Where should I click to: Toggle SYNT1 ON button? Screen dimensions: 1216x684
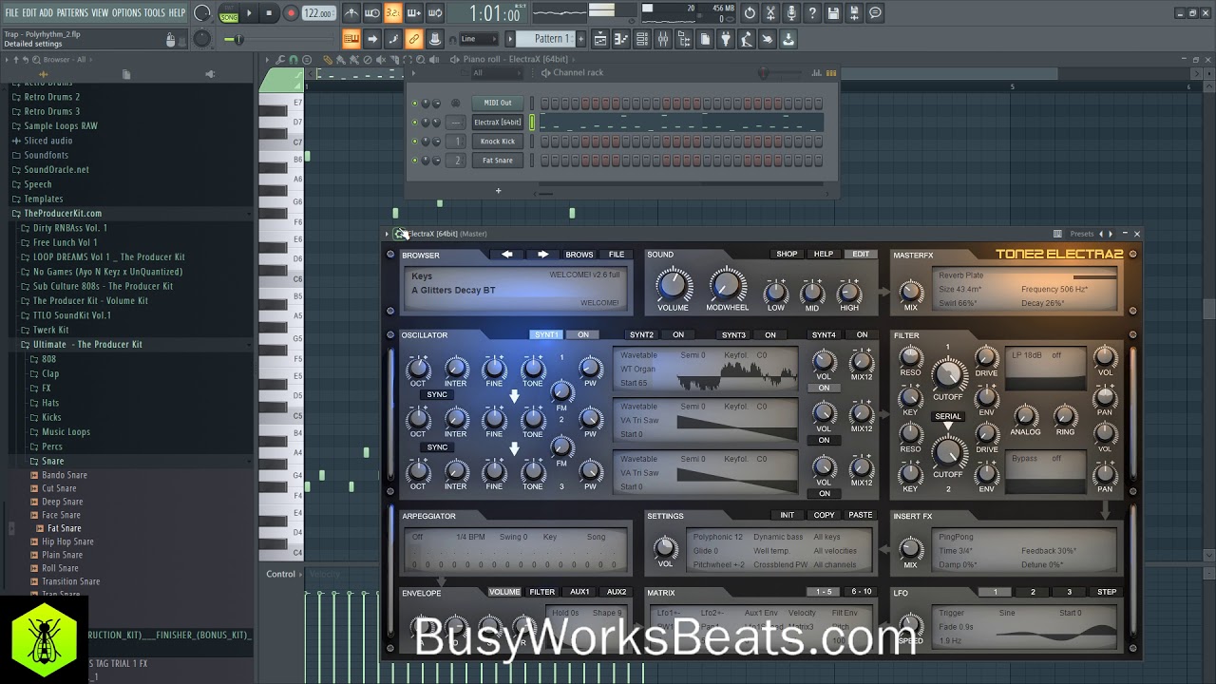pos(582,334)
